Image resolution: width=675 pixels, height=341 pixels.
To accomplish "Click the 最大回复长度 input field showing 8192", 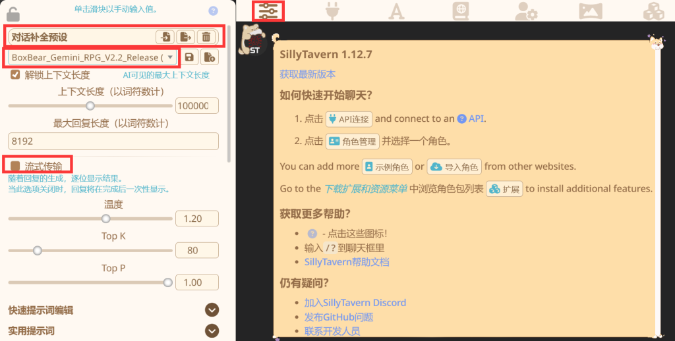I will 113,141.
